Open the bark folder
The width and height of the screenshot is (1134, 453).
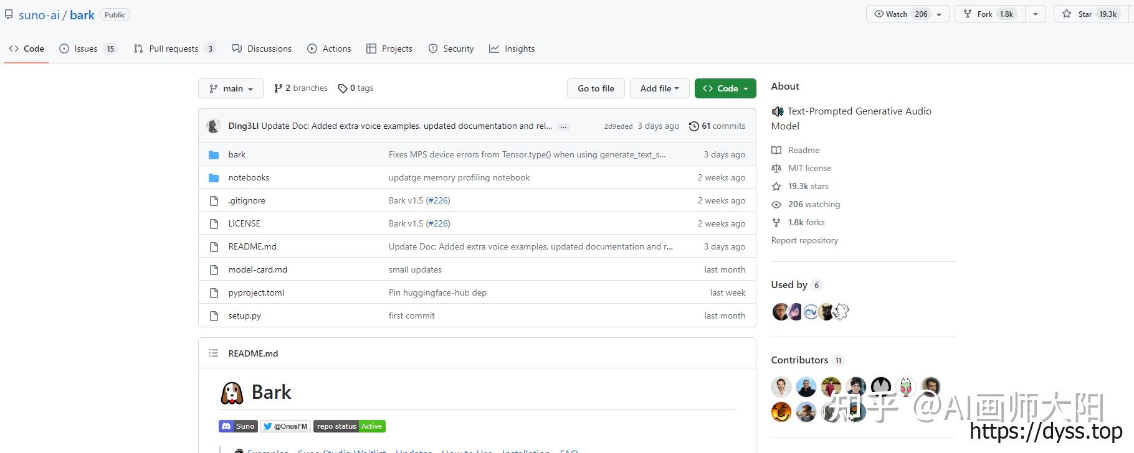(237, 154)
